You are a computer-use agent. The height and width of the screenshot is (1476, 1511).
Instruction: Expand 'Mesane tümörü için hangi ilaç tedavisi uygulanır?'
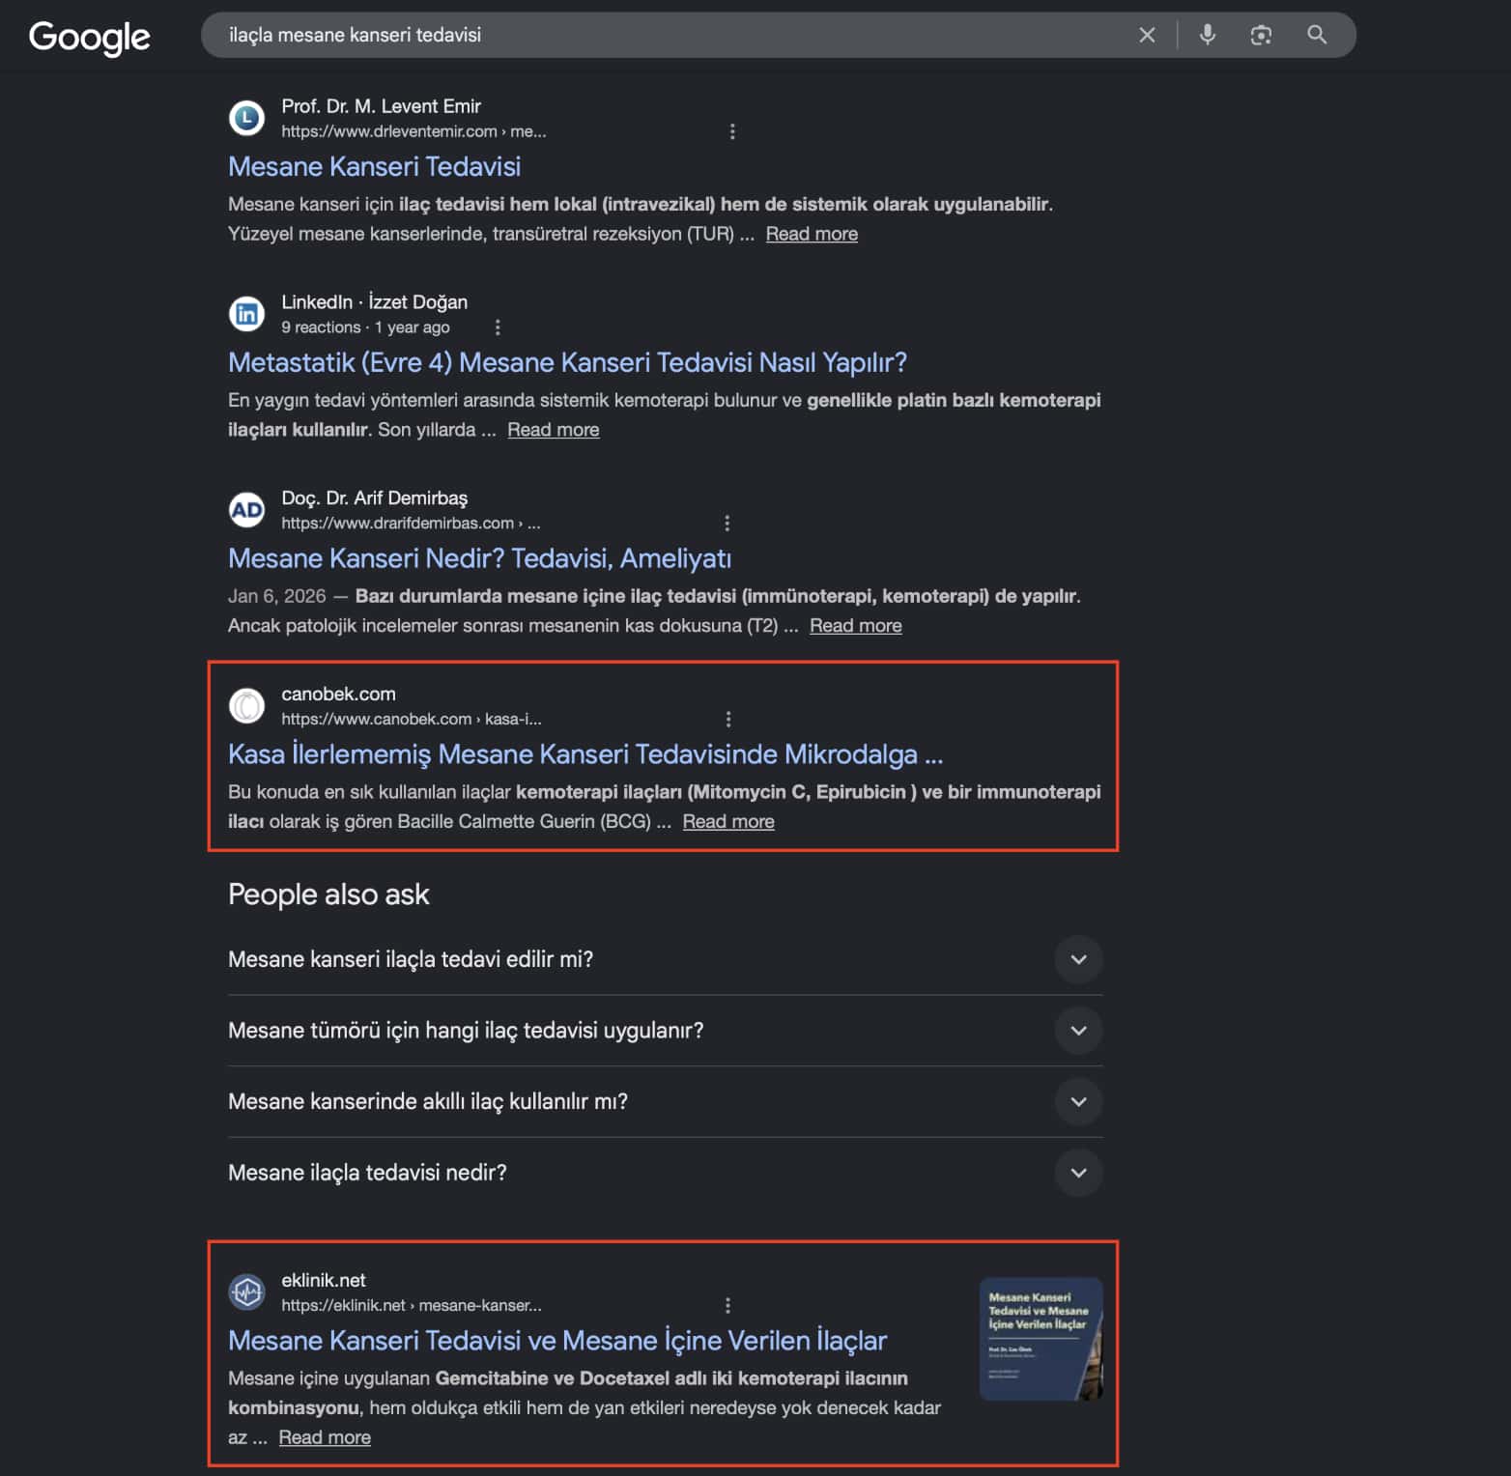point(665,1031)
